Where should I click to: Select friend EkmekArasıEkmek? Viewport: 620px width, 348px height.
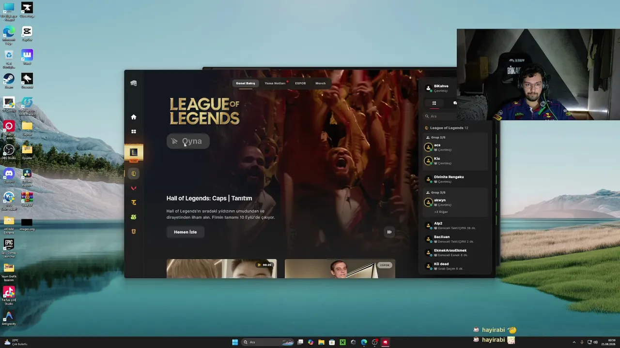(455, 252)
